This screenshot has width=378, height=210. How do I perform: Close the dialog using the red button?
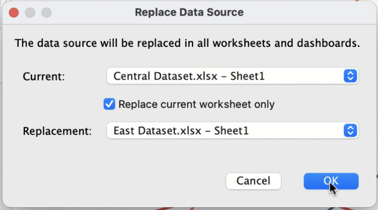click(14, 12)
